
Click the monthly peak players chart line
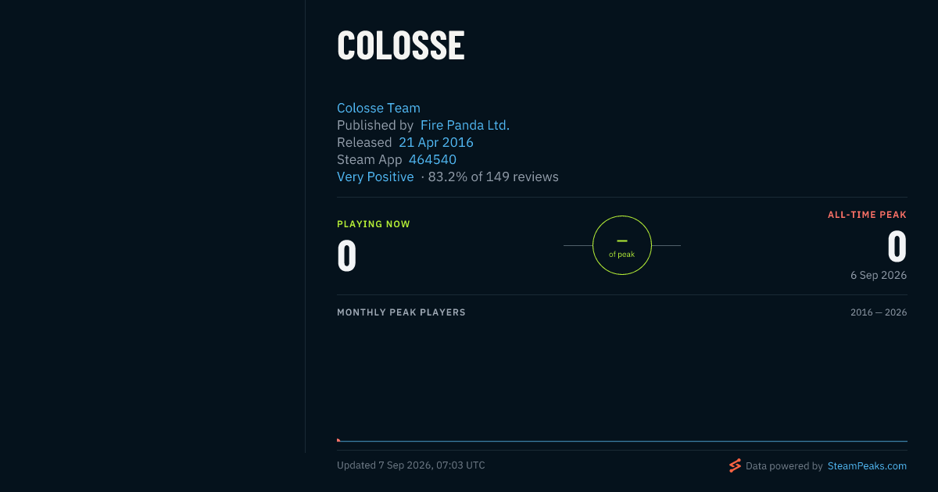point(622,441)
